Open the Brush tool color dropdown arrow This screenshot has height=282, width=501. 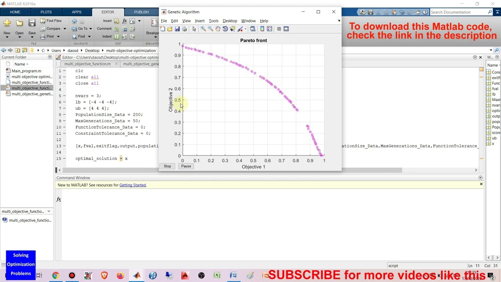click(x=245, y=29)
